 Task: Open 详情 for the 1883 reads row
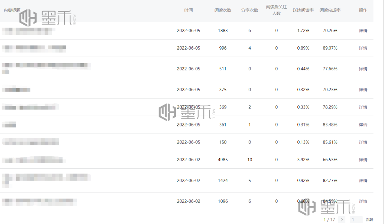point(363,31)
